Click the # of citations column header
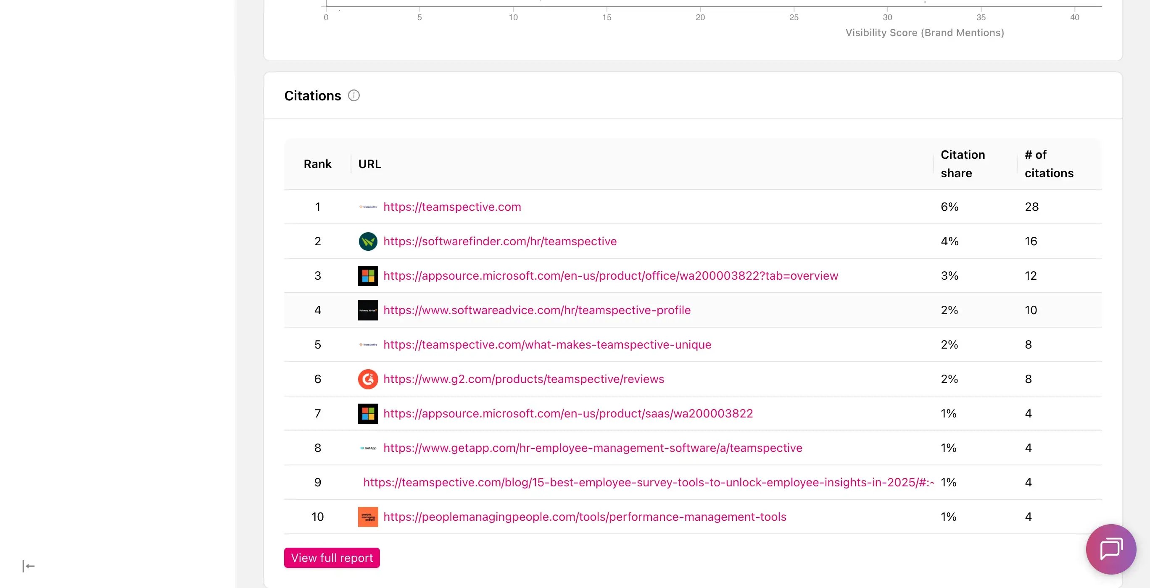This screenshot has height=588, width=1150. coord(1049,164)
